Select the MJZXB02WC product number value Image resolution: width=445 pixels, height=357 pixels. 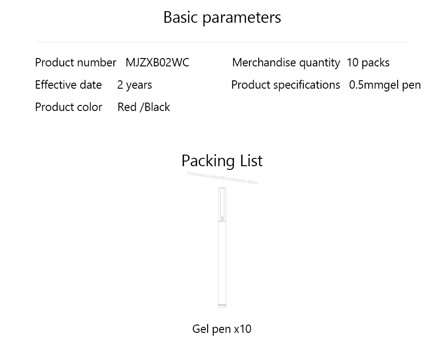[157, 62]
